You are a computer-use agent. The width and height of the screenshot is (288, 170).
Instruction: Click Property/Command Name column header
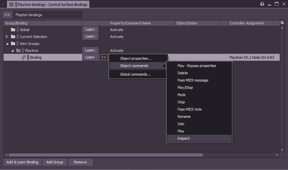click(x=142, y=23)
